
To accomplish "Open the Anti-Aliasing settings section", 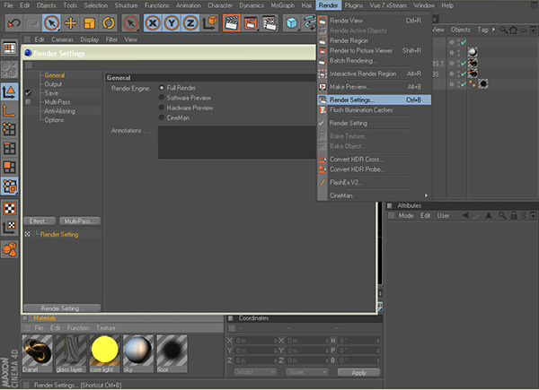I will point(60,111).
